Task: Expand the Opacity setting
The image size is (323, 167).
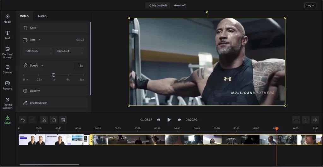Action: pyautogui.click(x=35, y=91)
